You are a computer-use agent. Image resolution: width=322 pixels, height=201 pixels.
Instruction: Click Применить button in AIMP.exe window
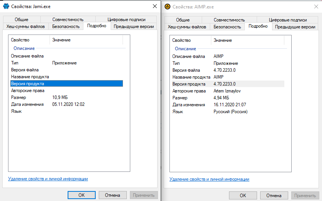pos(305,196)
